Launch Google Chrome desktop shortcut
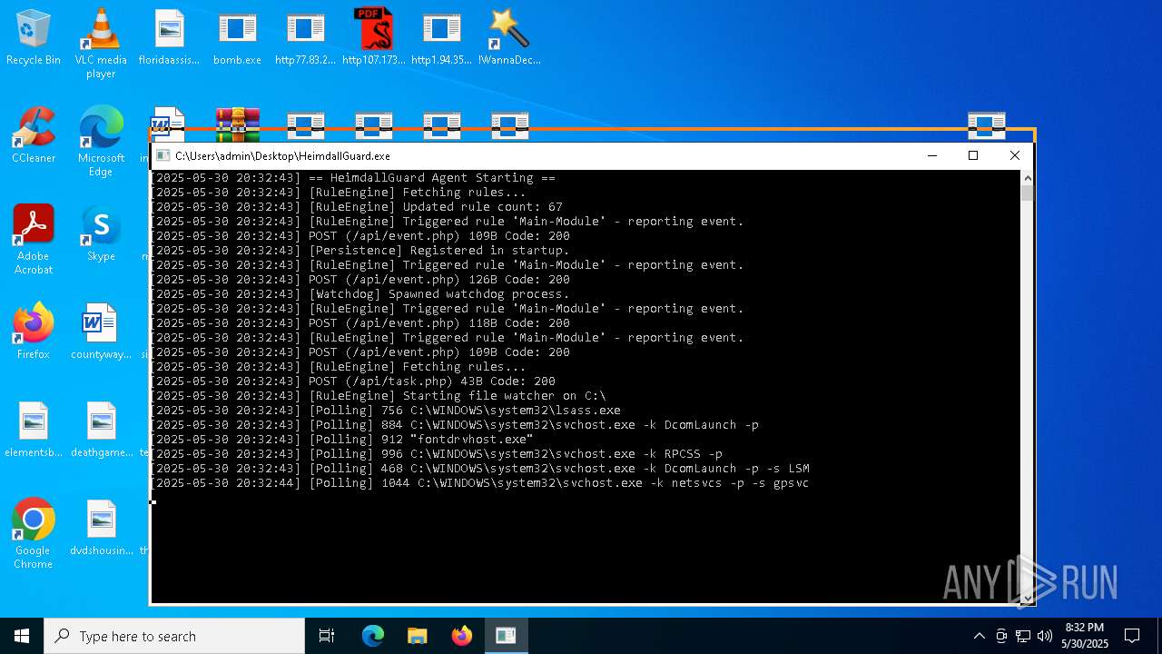The height and width of the screenshot is (654, 1162). (34, 534)
